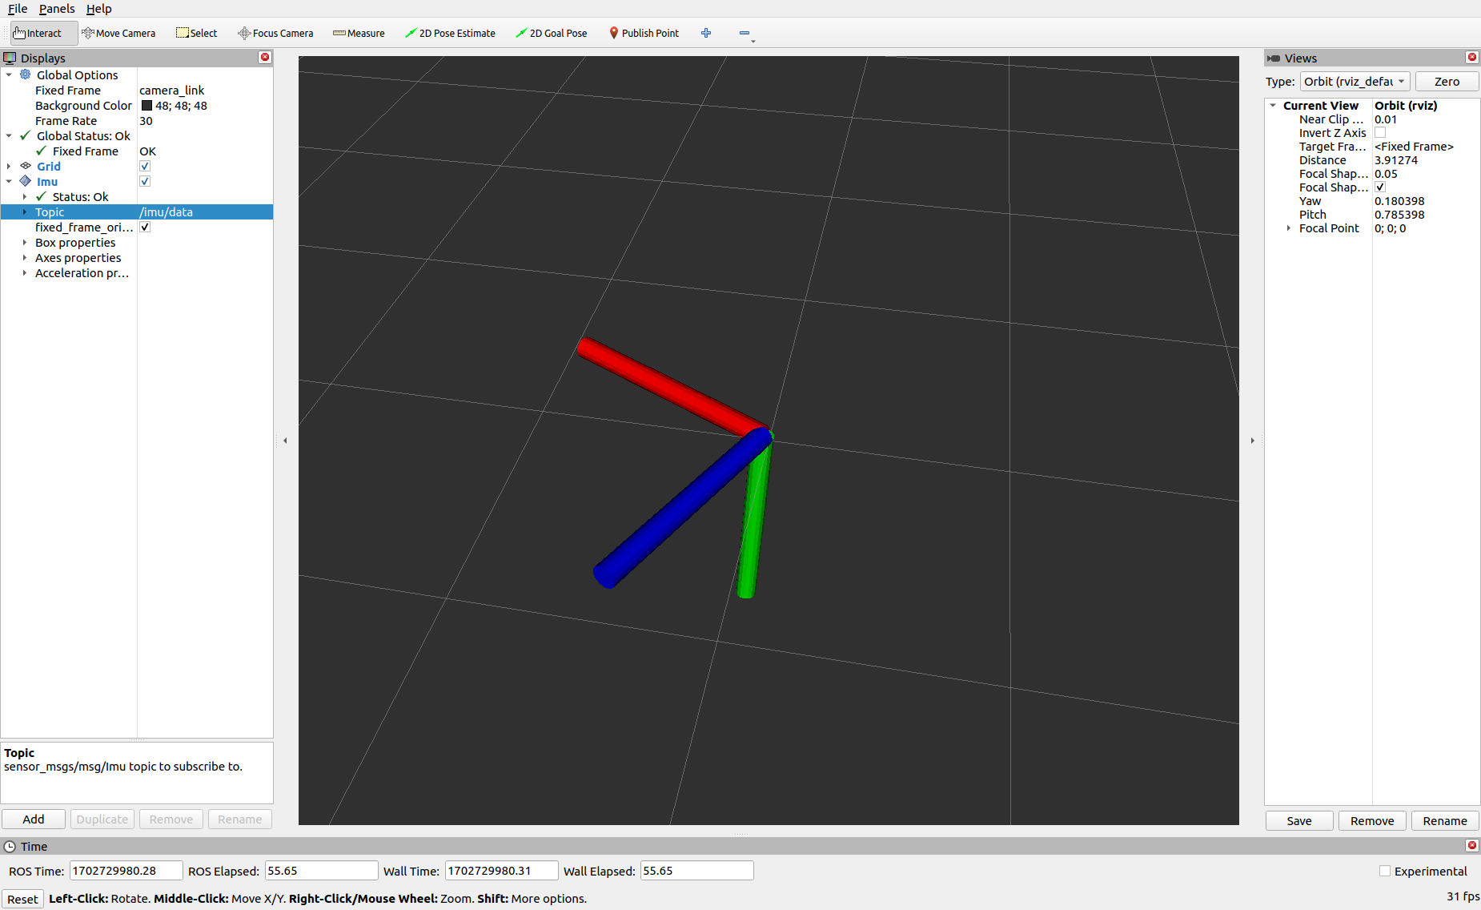Open the Panels menu
Image resolution: width=1481 pixels, height=910 pixels.
tap(56, 9)
